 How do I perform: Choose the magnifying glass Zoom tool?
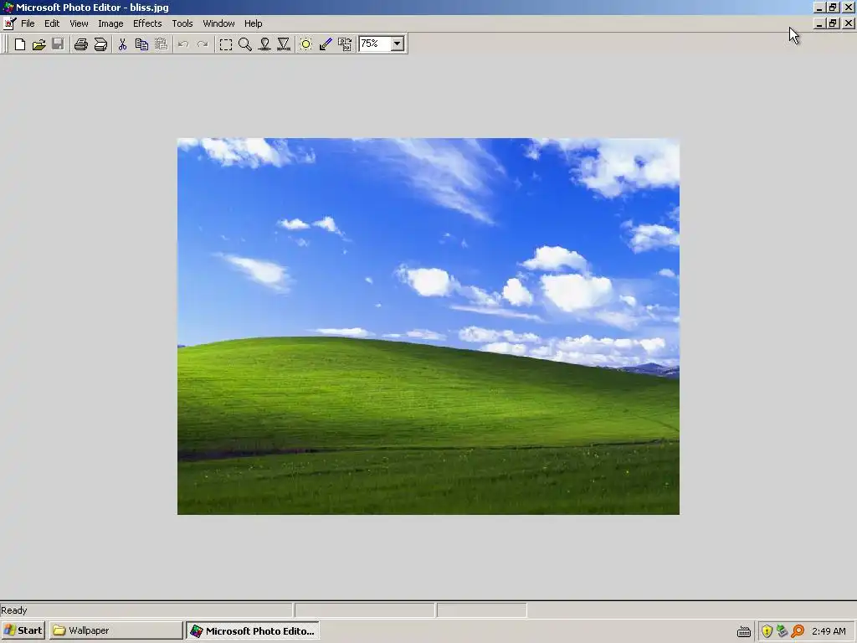click(x=245, y=44)
